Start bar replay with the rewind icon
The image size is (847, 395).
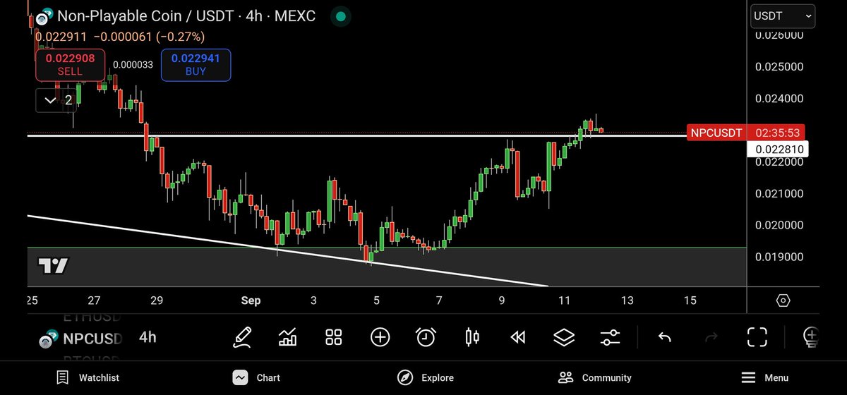[x=518, y=337]
